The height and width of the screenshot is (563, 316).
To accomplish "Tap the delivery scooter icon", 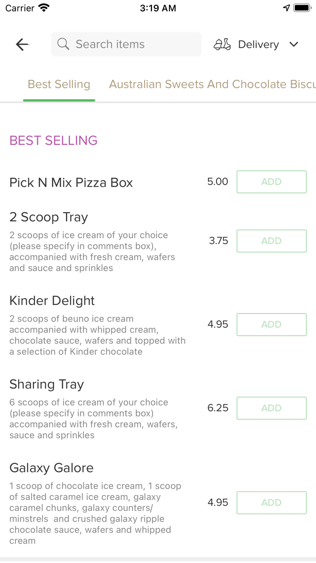I will click(x=222, y=44).
